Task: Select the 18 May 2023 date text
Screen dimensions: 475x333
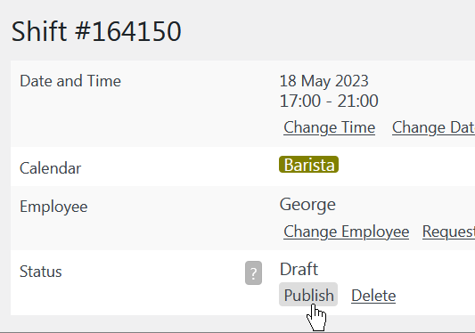Action: tap(323, 81)
